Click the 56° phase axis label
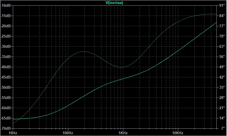The width and height of the screenshot is (227, 136). (222, 57)
